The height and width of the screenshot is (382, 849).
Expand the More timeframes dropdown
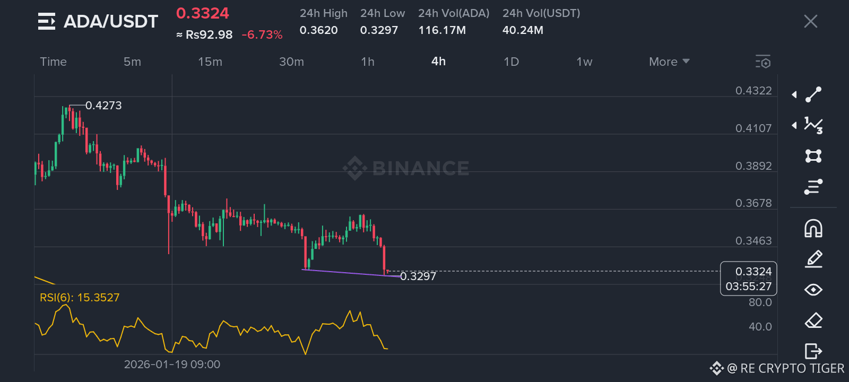tap(669, 62)
